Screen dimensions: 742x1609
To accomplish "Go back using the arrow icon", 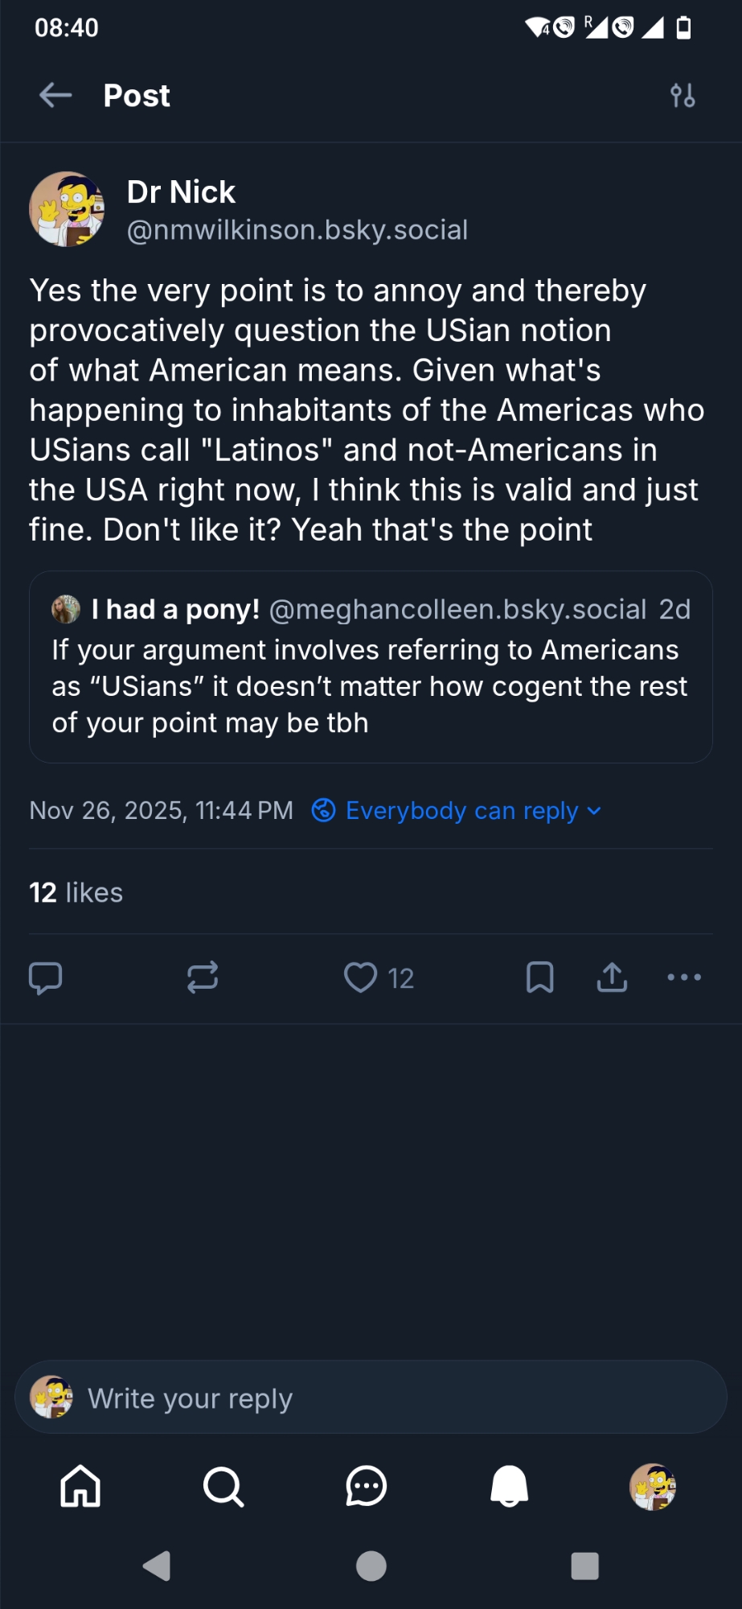I will [55, 96].
